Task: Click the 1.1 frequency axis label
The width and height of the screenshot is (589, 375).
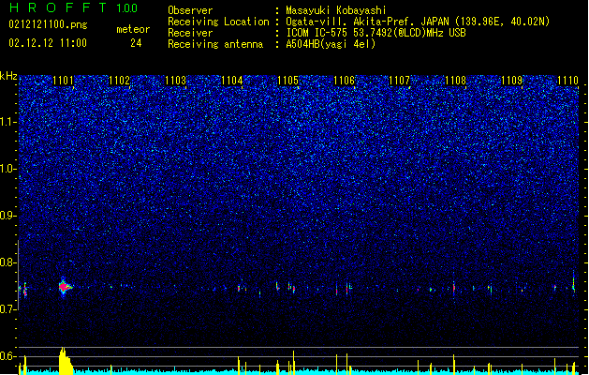Action: tap(8, 122)
